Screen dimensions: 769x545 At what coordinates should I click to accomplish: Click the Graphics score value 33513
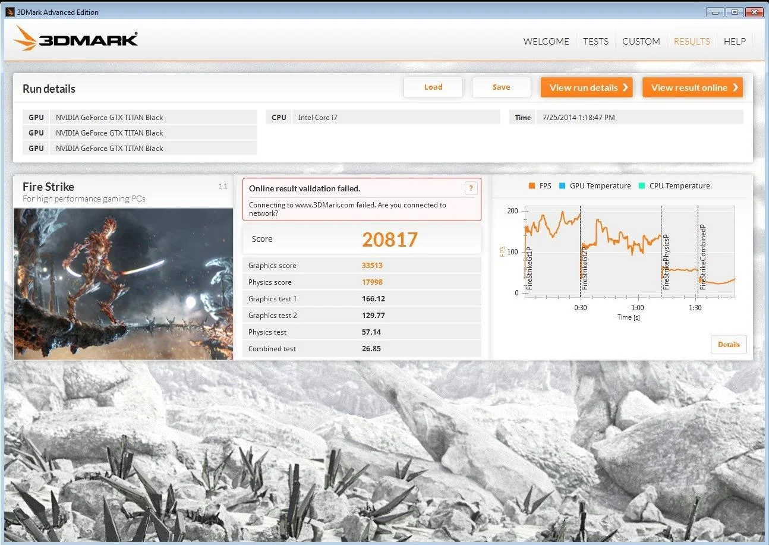point(372,266)
